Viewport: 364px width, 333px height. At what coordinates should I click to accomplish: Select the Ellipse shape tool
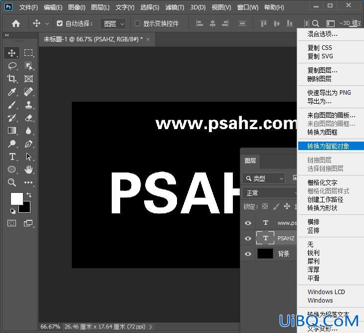point(11,169)
